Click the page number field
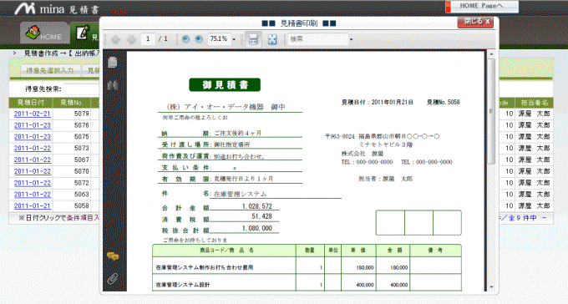This screenshot has height=304, width=568. (x=148, y=39)
